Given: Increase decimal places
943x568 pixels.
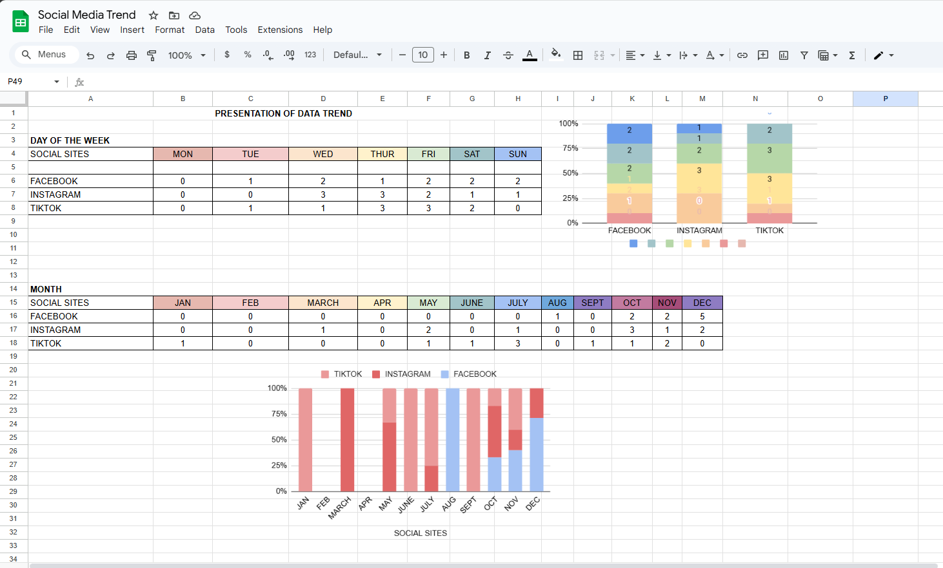Looking at the screenshot, I should 289,55.
